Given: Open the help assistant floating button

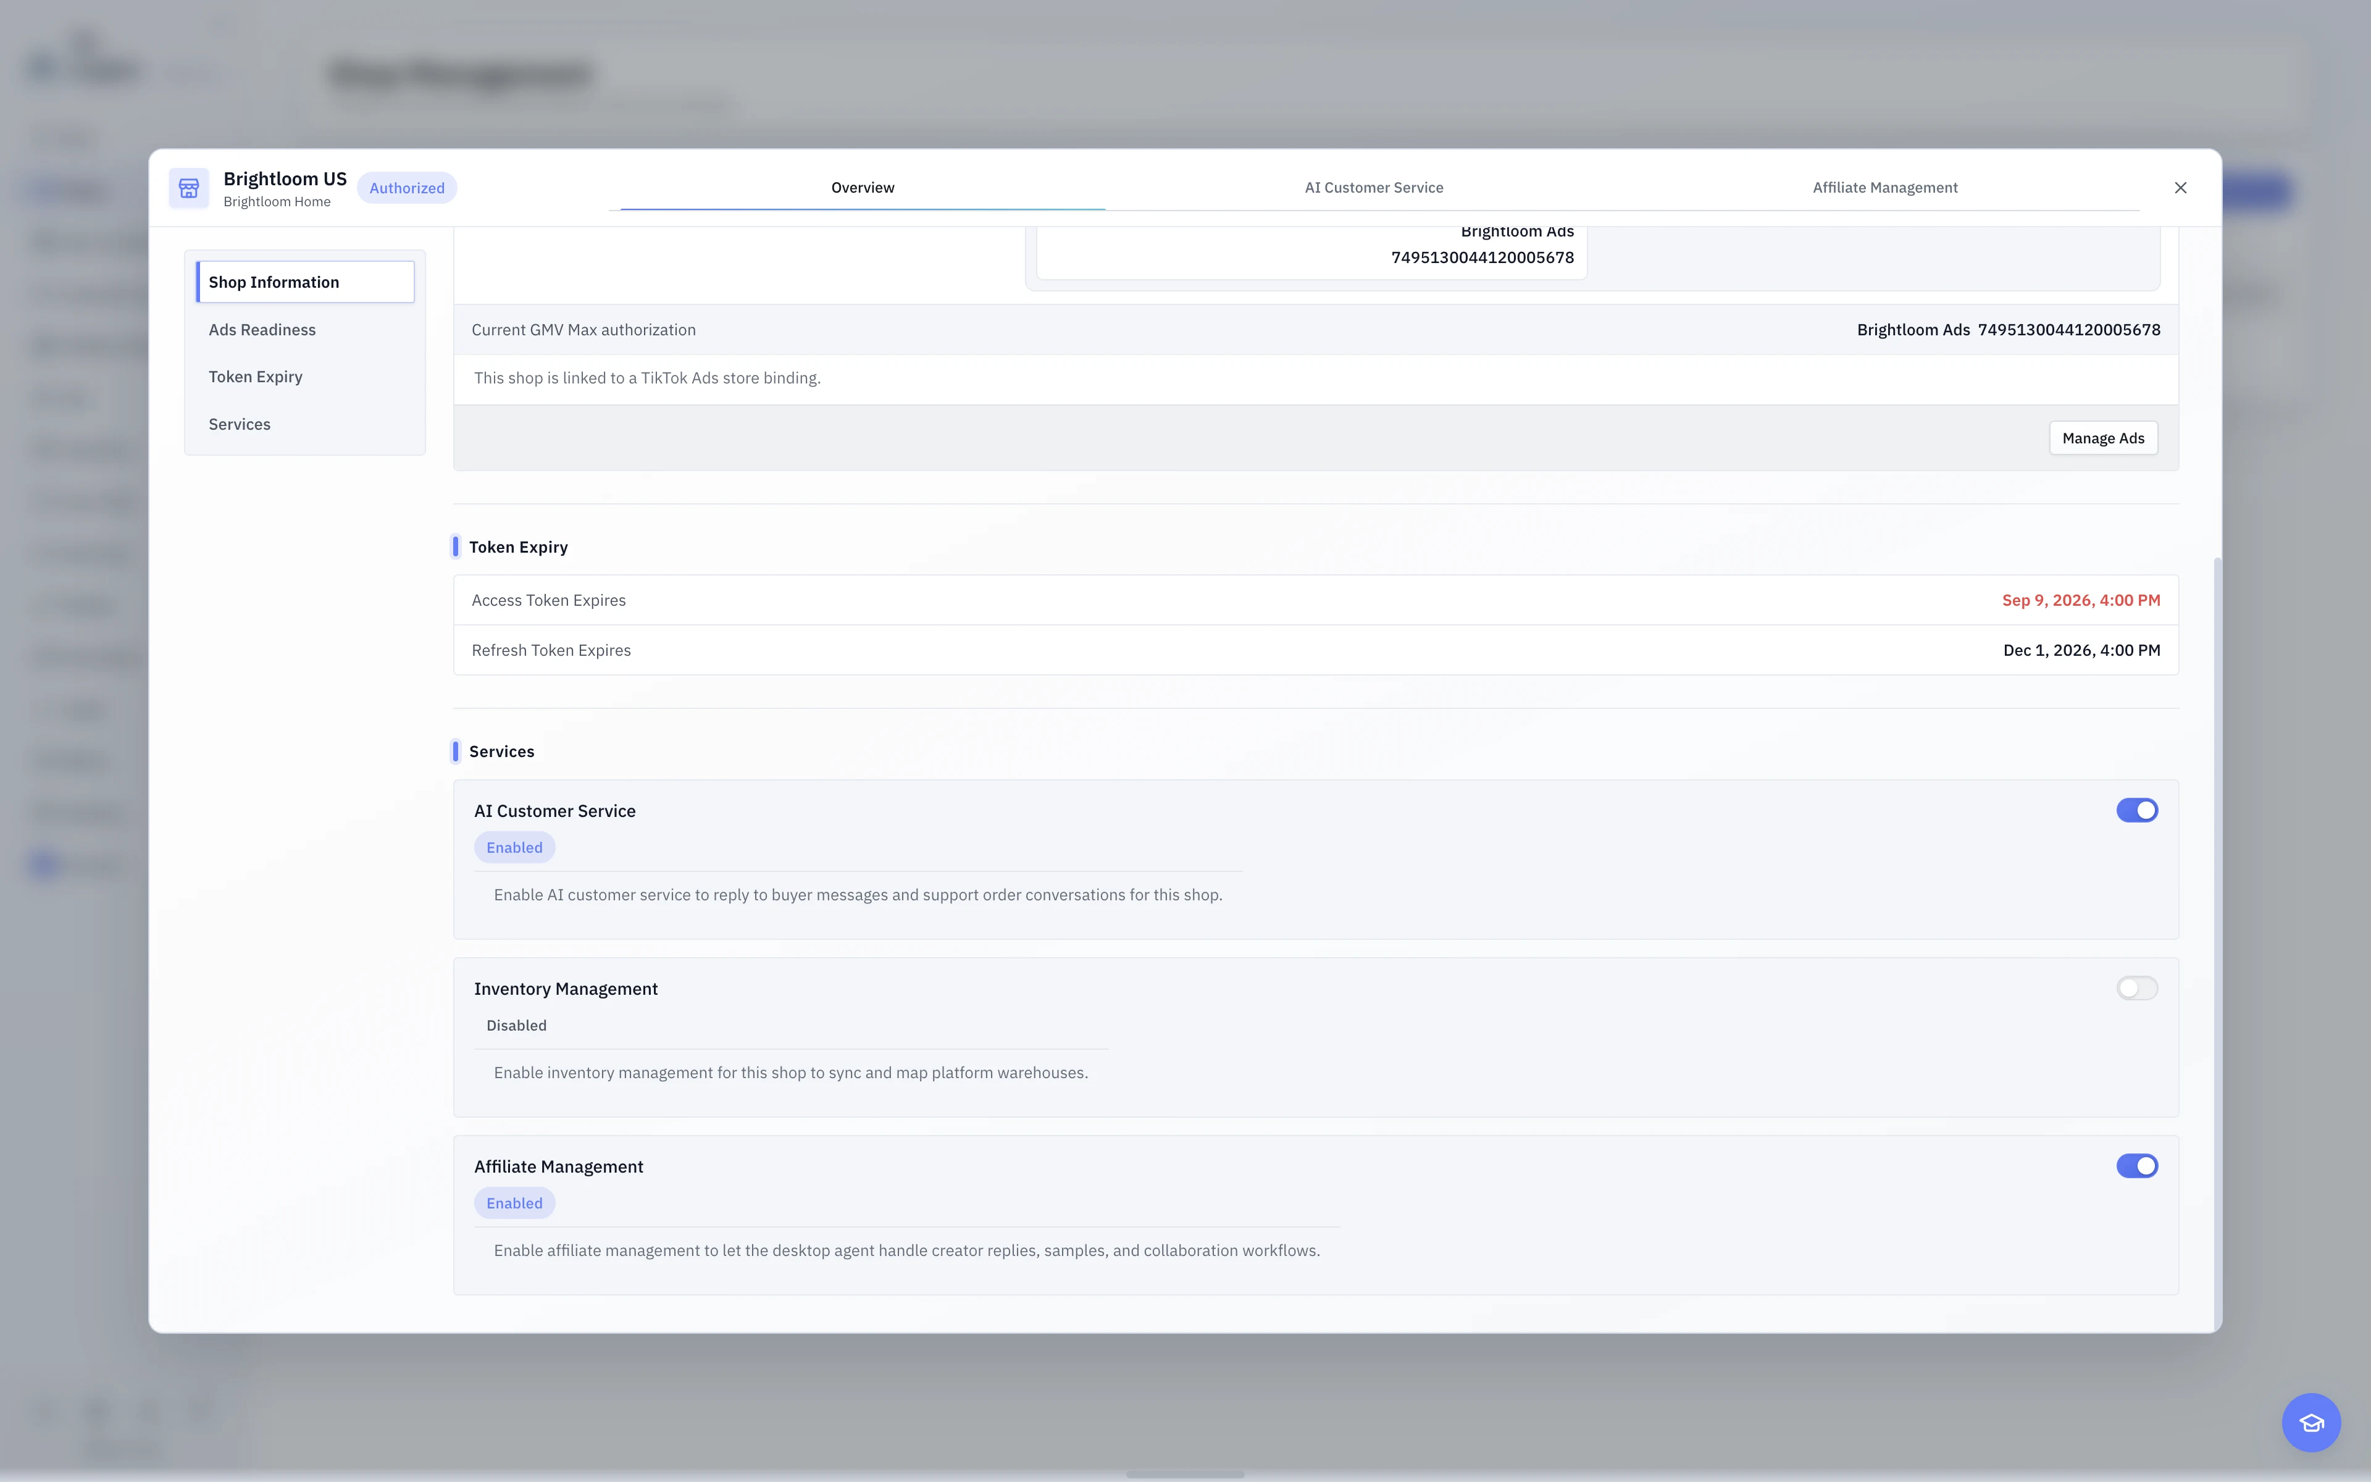Looking at the screenshot, I should [2310, 1422].
